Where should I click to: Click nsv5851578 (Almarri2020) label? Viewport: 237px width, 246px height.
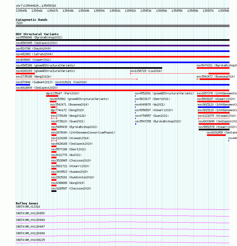point(218,127)
